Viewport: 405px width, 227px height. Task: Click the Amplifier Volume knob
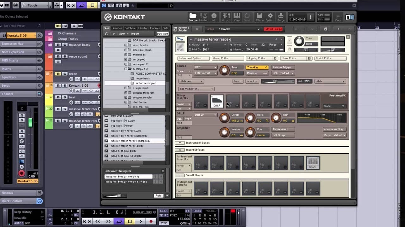pos(224,132)
